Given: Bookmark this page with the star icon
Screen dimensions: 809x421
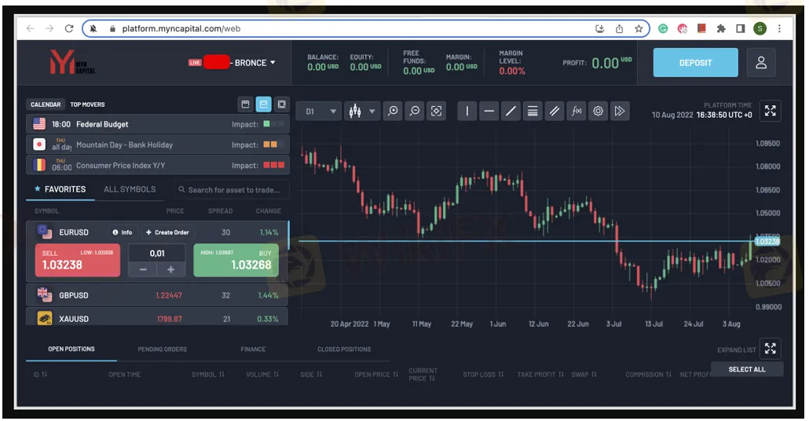Looking at the screenshot, I should (639, 28).
